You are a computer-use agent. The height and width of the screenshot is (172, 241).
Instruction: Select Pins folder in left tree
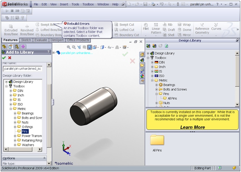[x=25, y=131]
